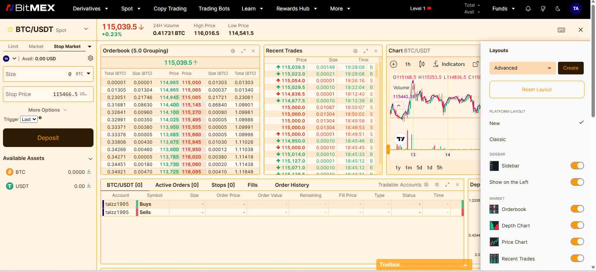
Task: Open Trigger Last dropdown
Action: pos(29,119)
